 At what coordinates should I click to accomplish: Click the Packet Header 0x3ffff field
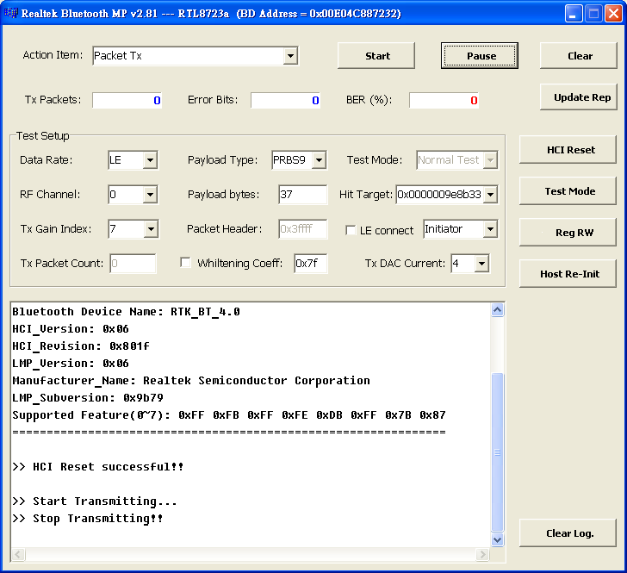[302, 229]
